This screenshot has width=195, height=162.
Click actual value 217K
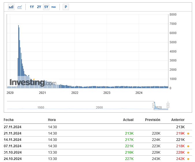pyautogui.click(x=129, y=140)
